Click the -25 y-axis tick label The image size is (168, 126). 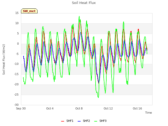(x=16, y=94)
